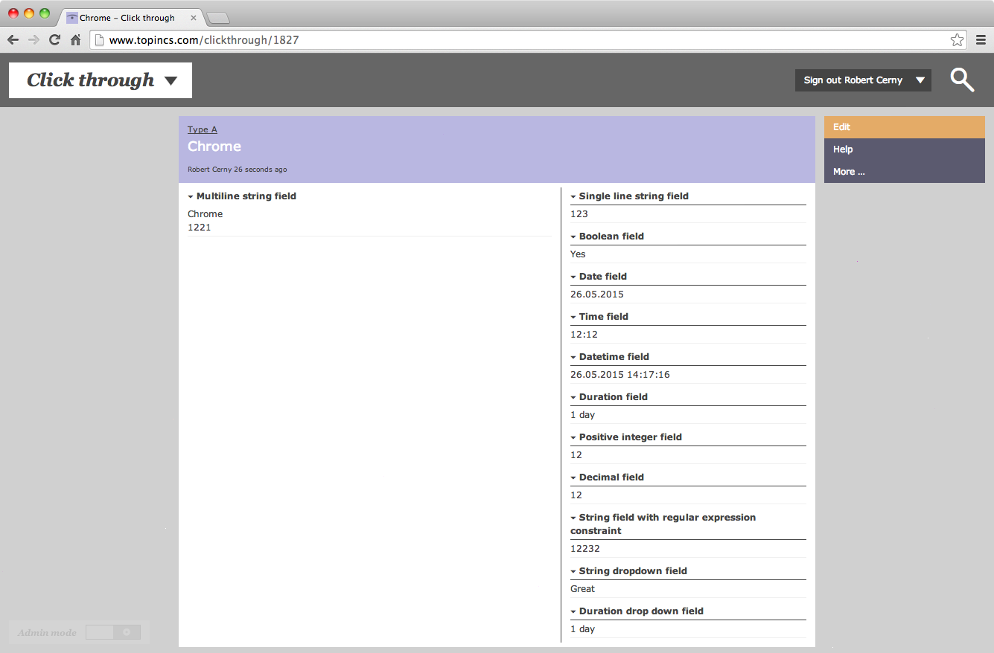Go to the browser home icon
Image resolution: width=994 pixels, height=653 pixels.
(x=75, y=40)
